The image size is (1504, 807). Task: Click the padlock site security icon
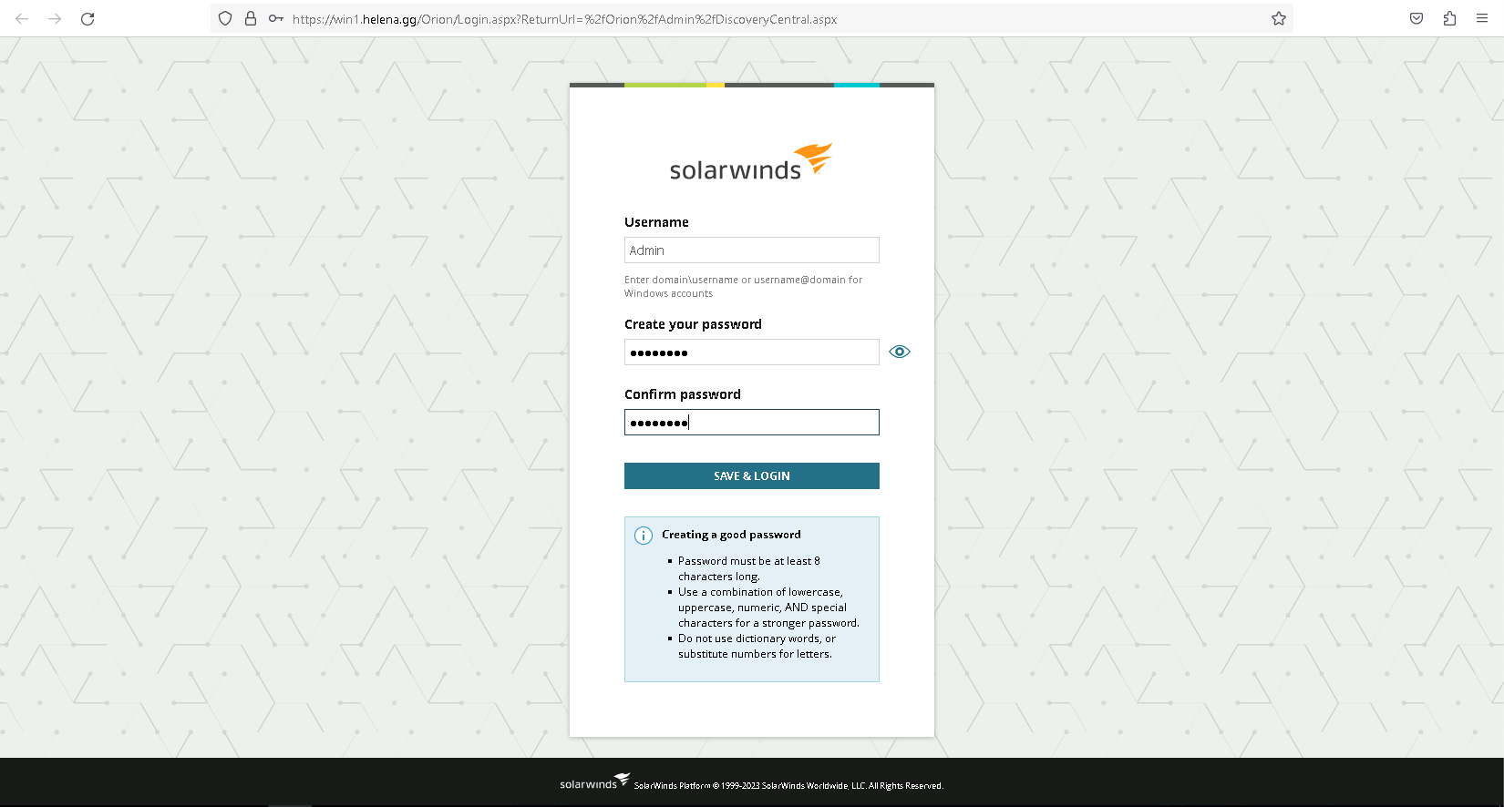pyautogui.click(x=250, y=18)
